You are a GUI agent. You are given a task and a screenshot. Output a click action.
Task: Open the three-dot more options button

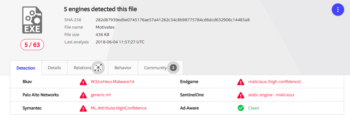coord(338,10)
